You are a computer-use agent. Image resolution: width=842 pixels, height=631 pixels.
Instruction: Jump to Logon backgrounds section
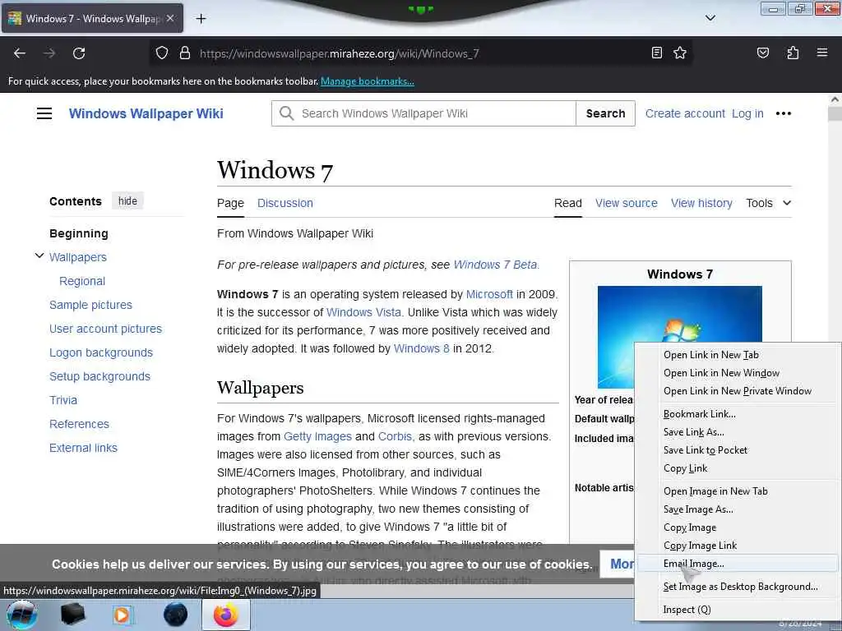point(101,352)
